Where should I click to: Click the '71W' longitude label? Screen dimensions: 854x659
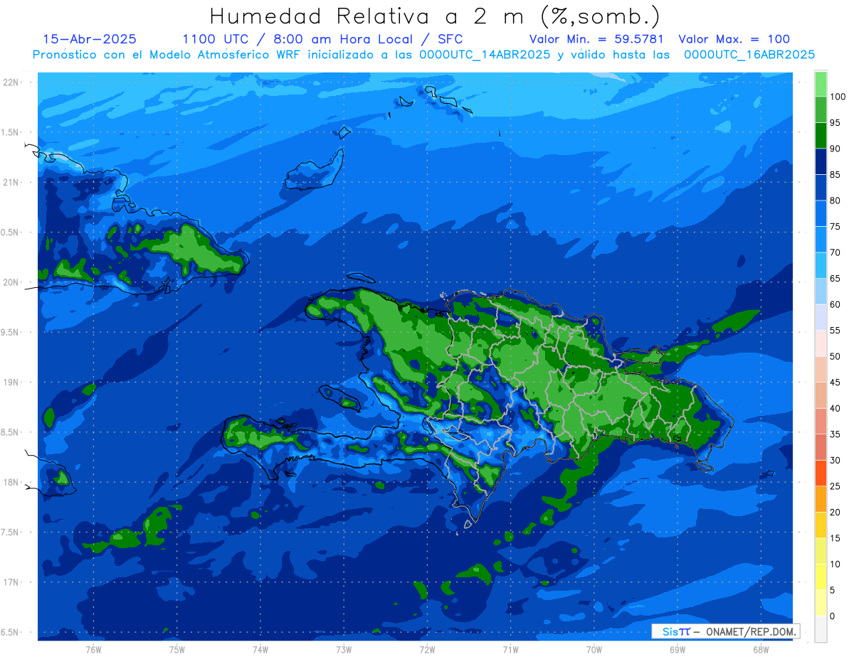(x=511, y=649)
